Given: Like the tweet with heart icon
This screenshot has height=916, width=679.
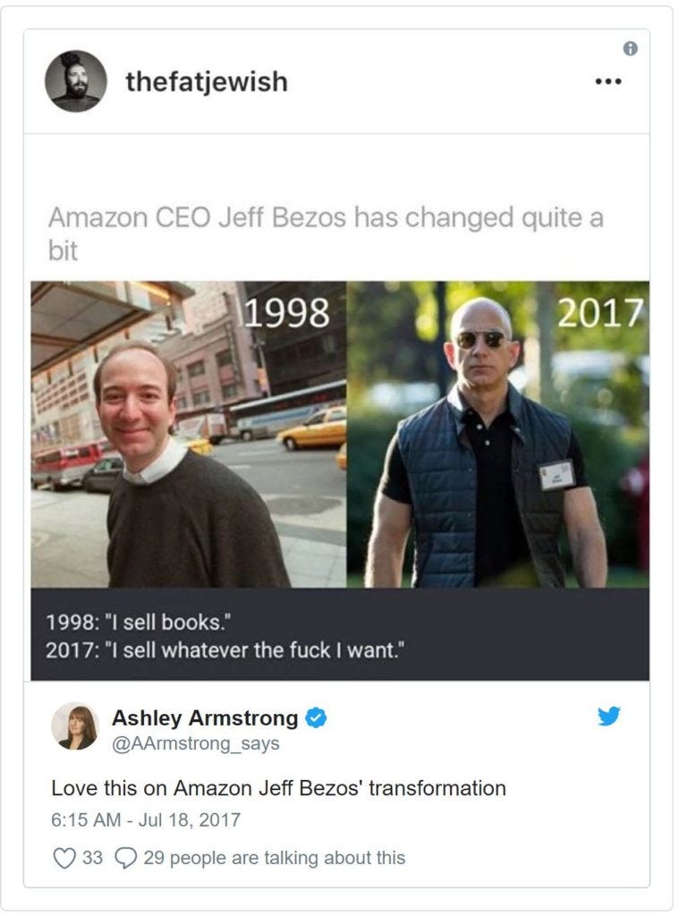Looking at the screenshot, I should (x=64, y=858).
